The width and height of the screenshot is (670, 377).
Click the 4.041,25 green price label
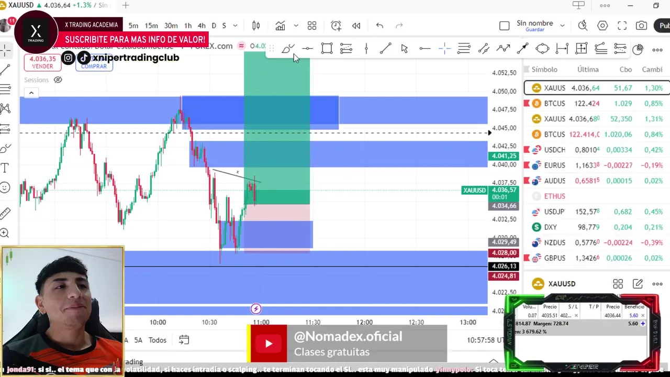[504, 156]
